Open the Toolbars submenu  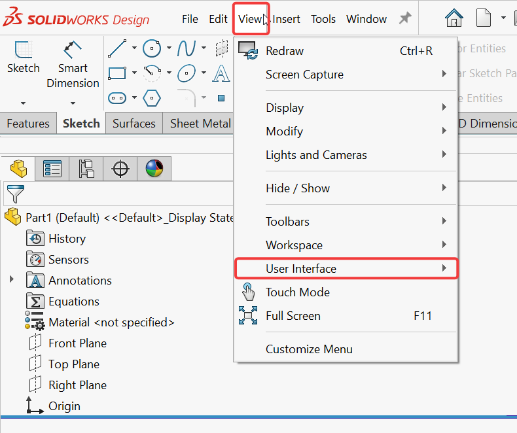[346, 222]
